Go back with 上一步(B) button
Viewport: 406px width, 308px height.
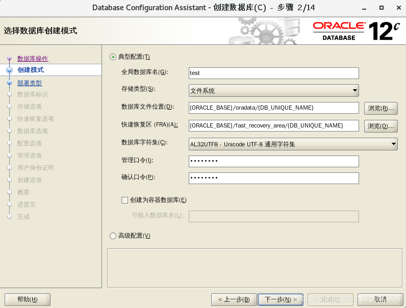click(234, 299)
